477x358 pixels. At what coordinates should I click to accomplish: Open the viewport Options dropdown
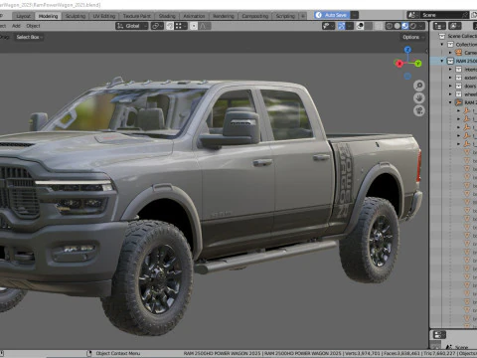[x=412, y=37]
